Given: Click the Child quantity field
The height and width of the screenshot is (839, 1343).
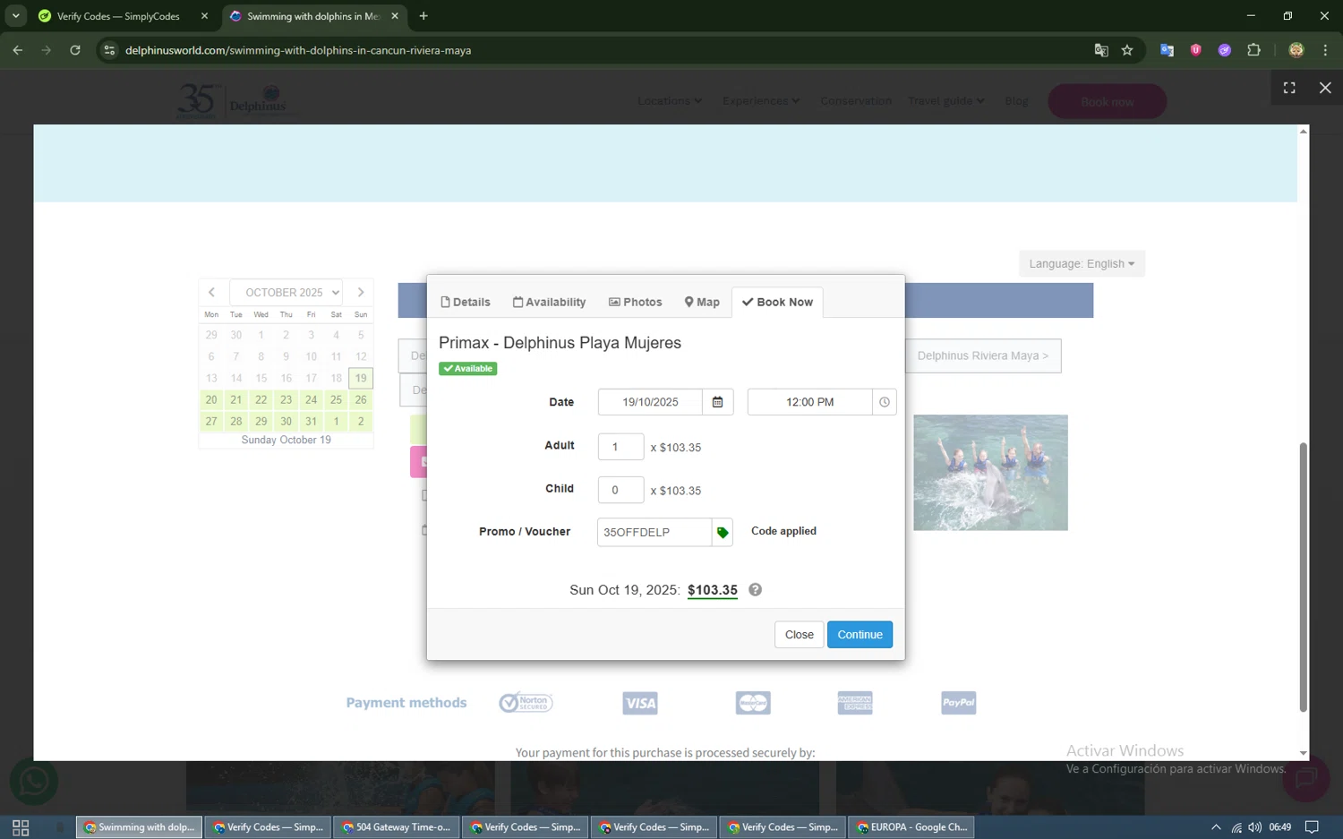Looking at the screenshot, I should pyautogui.click(x=620, y=490).
